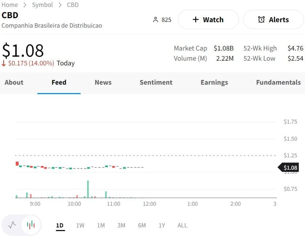The image size is (305, 238).
Task: Open the Alerts button
Action: 273,20
